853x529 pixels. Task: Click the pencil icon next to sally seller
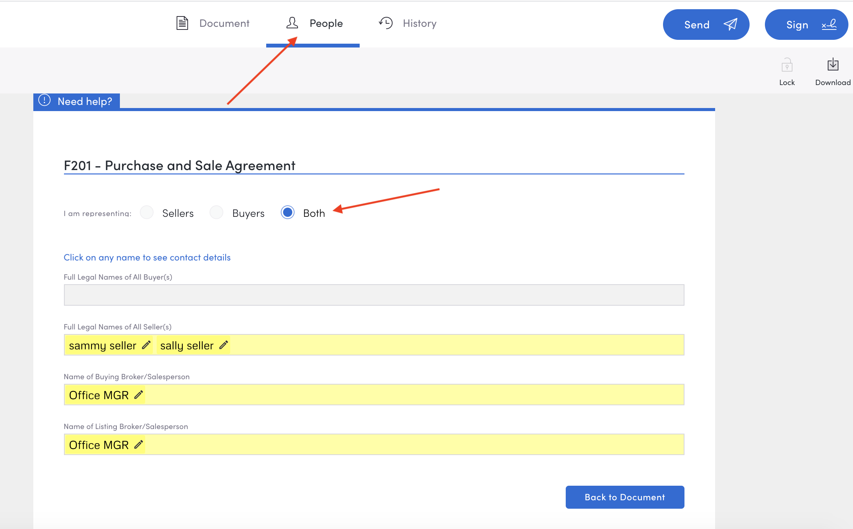tap(223, 345)
